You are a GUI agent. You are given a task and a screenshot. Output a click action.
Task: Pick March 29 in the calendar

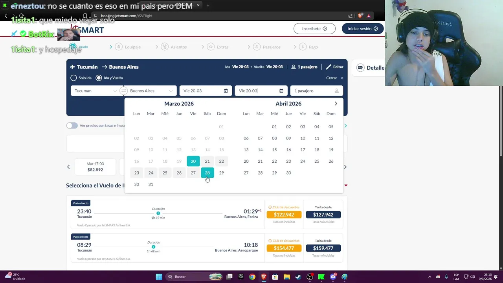(x=221, y=173)
